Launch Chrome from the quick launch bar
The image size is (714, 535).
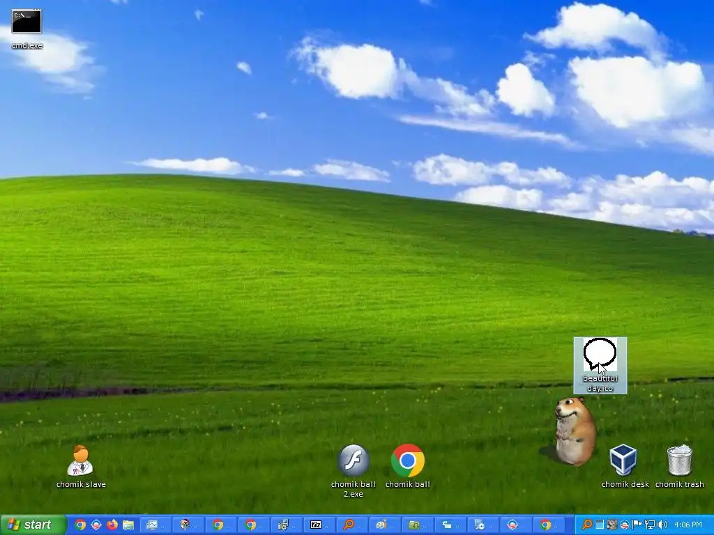[80, 525]
